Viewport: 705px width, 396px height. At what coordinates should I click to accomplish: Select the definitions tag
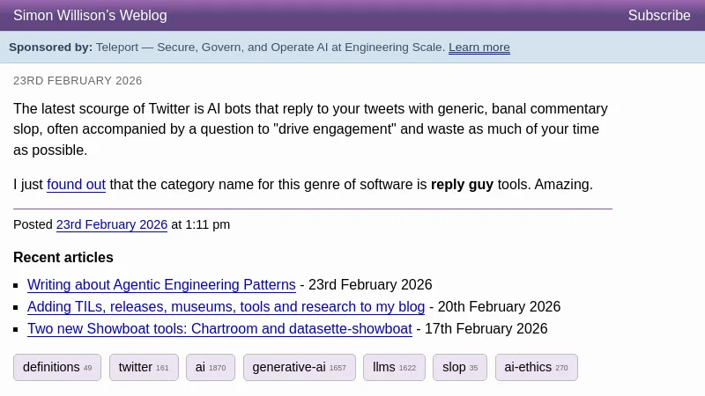point(57,368)
